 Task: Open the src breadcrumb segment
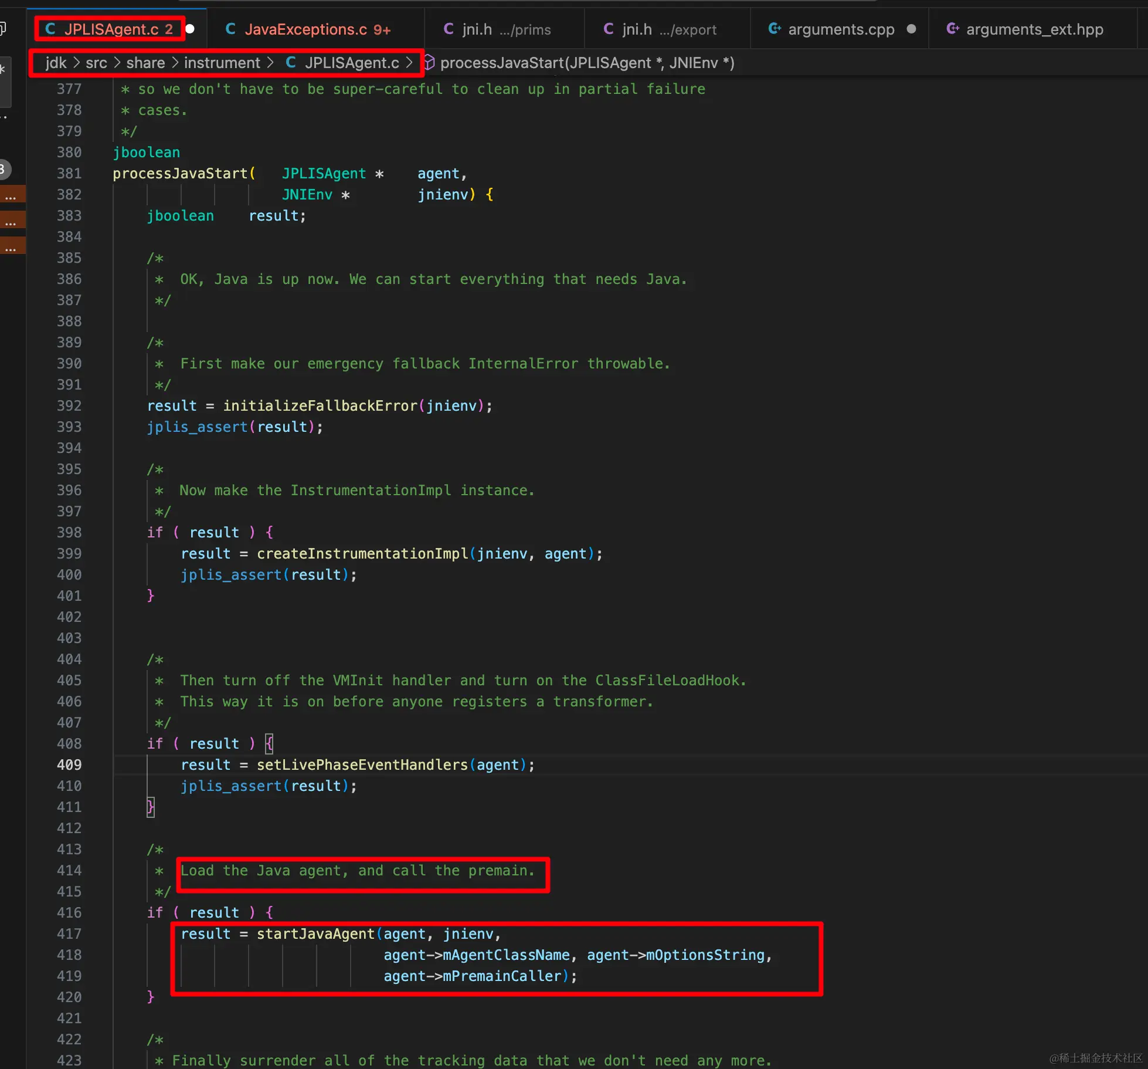click(x=96, y=63)
